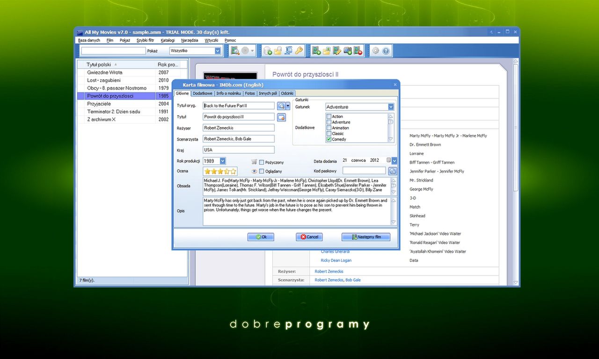Switch to the Dodatkowe tab
Image resolution: width=599 pixels, height=359 pixels.
pyautogui.click(x=203, y=93)
